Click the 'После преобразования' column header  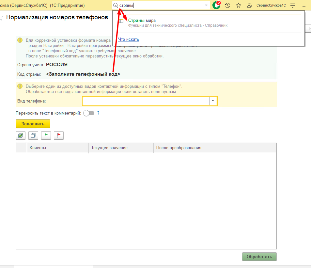[x=214, y=148]
